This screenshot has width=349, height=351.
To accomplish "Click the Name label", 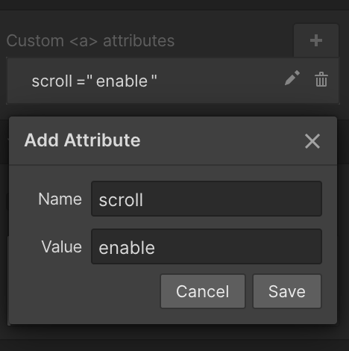I will [x=60, y=199].
